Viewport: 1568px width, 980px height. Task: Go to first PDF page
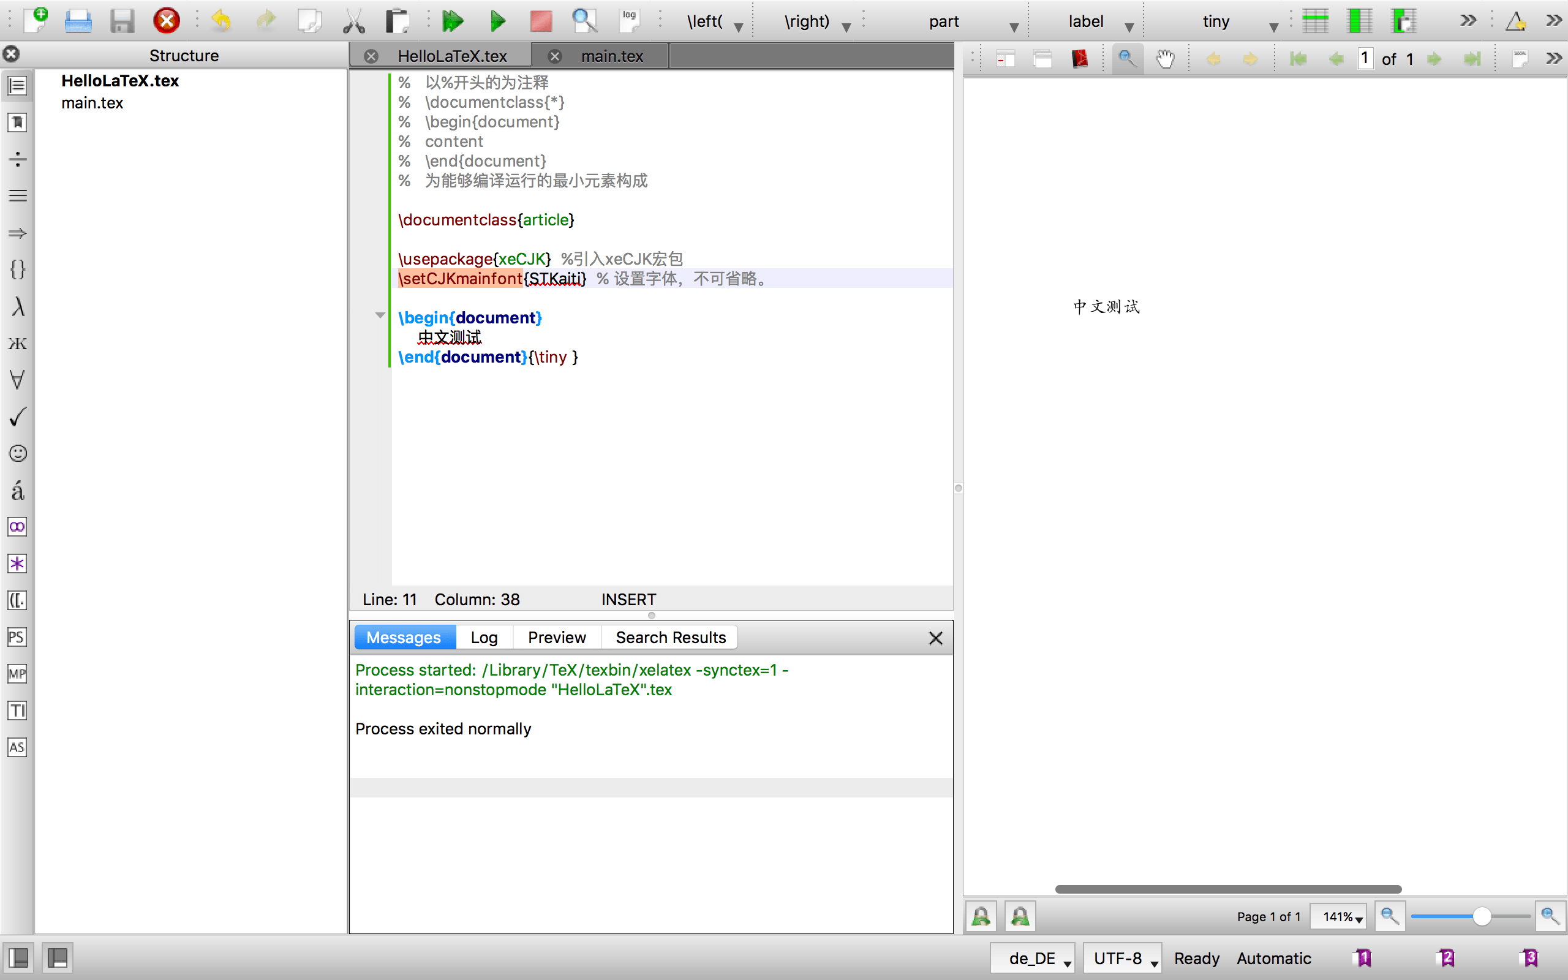[x=1298, y=59]
